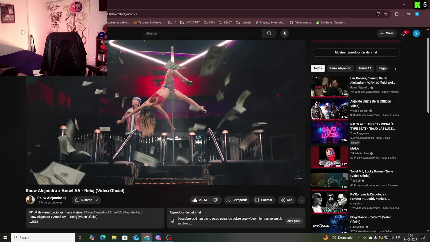Dislike the Reloj video

[x=216, y=200]
